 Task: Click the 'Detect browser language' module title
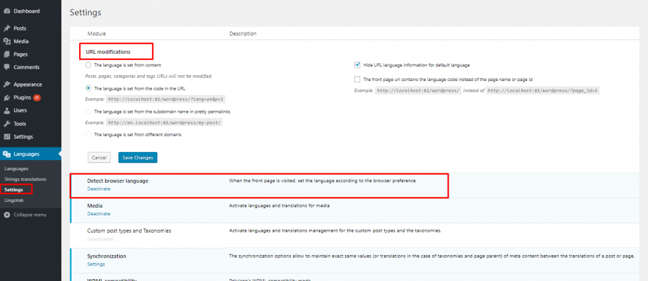[118, 181]
